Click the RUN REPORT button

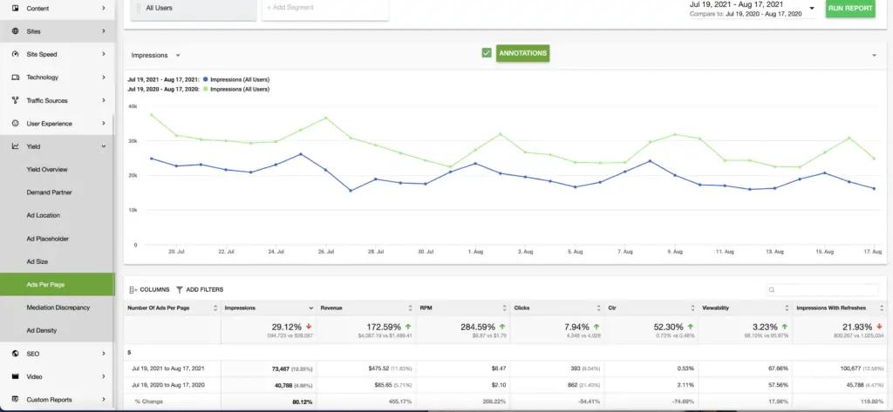click(850, 9)
